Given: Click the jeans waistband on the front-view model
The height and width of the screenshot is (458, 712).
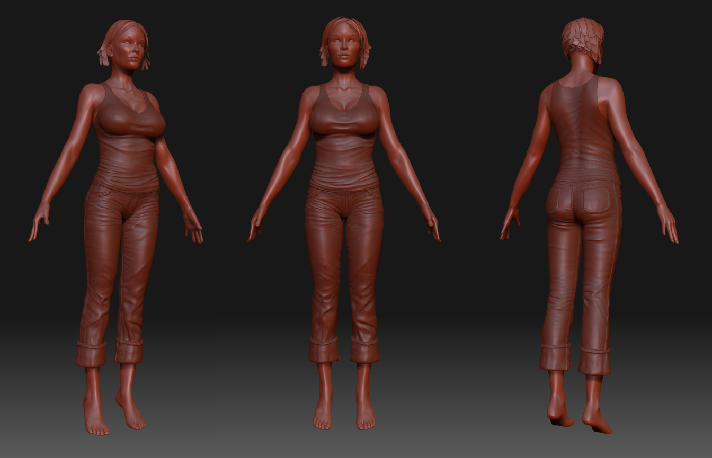Looking at the screenshot, I should coord(344,191).
